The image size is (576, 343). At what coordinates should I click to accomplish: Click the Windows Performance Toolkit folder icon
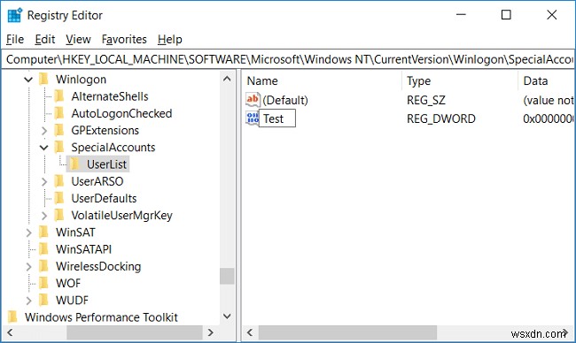[x=13, y=317]
